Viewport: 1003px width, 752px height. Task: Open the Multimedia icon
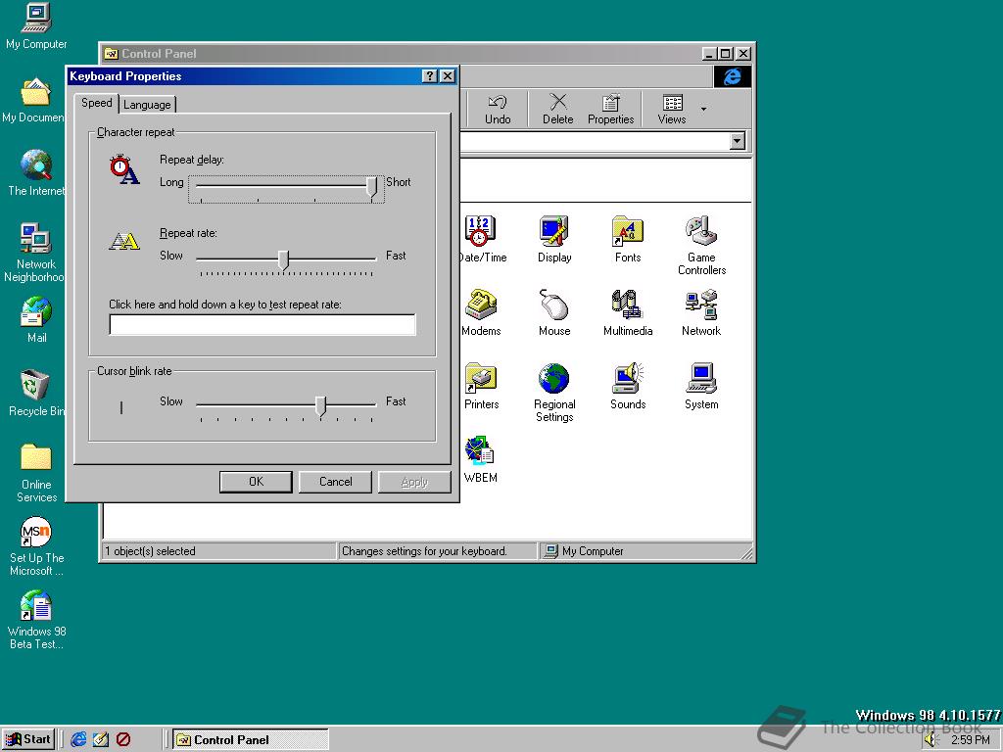click(x=627, y=305)
